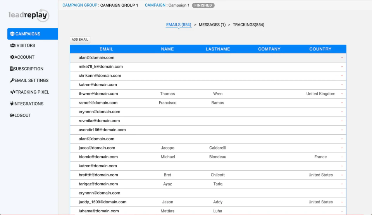Image resolution: width=372 pixels, height=215 pixels.
Task: Click the last name Addy
Action: pyautogui.click(x=218, y=202)
